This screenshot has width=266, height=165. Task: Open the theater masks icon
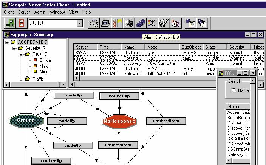point(129,23)
